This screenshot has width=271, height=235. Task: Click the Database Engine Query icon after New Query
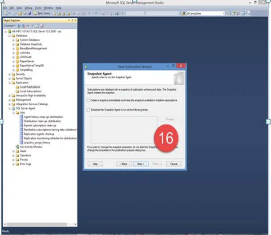click(x=54, y=13)
